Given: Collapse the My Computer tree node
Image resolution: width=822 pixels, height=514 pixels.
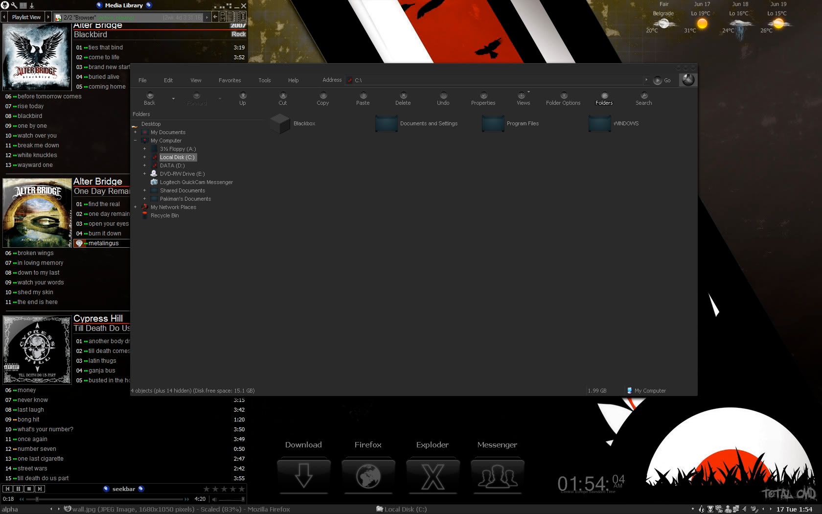Looking at the screenshot, I should [x=136, y=140].
